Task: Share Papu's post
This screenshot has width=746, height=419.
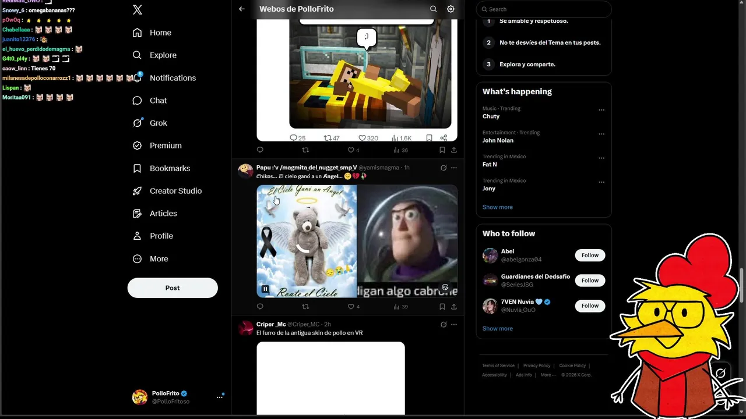Action: pyautogui.click(x=454, y=307)
